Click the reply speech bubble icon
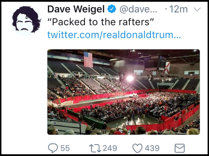 (53, 148)
